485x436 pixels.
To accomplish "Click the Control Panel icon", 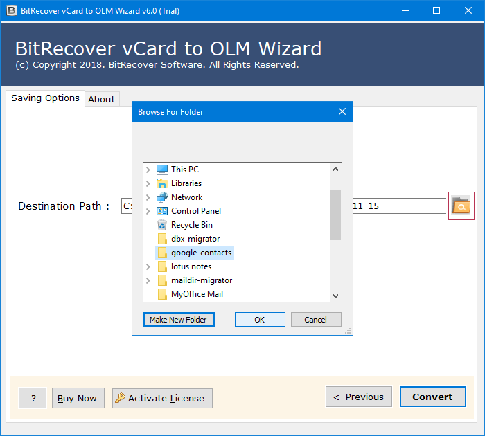I will coord(161,211).
